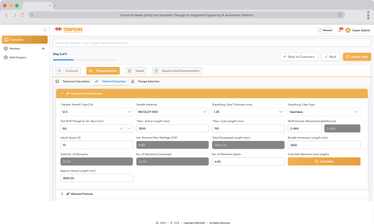Viewport: 374px width, 224px height.
Task: Click the Calculate button
Action: tap(324, 161)
